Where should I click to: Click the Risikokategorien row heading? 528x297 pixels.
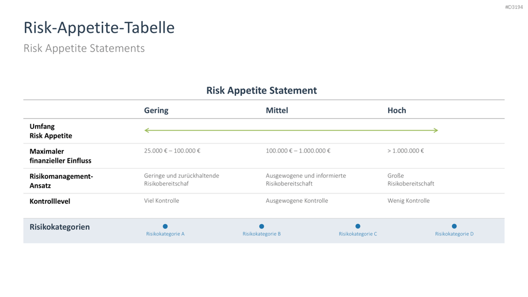(60, 227)
